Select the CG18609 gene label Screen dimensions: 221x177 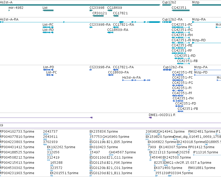coord(115,8)
